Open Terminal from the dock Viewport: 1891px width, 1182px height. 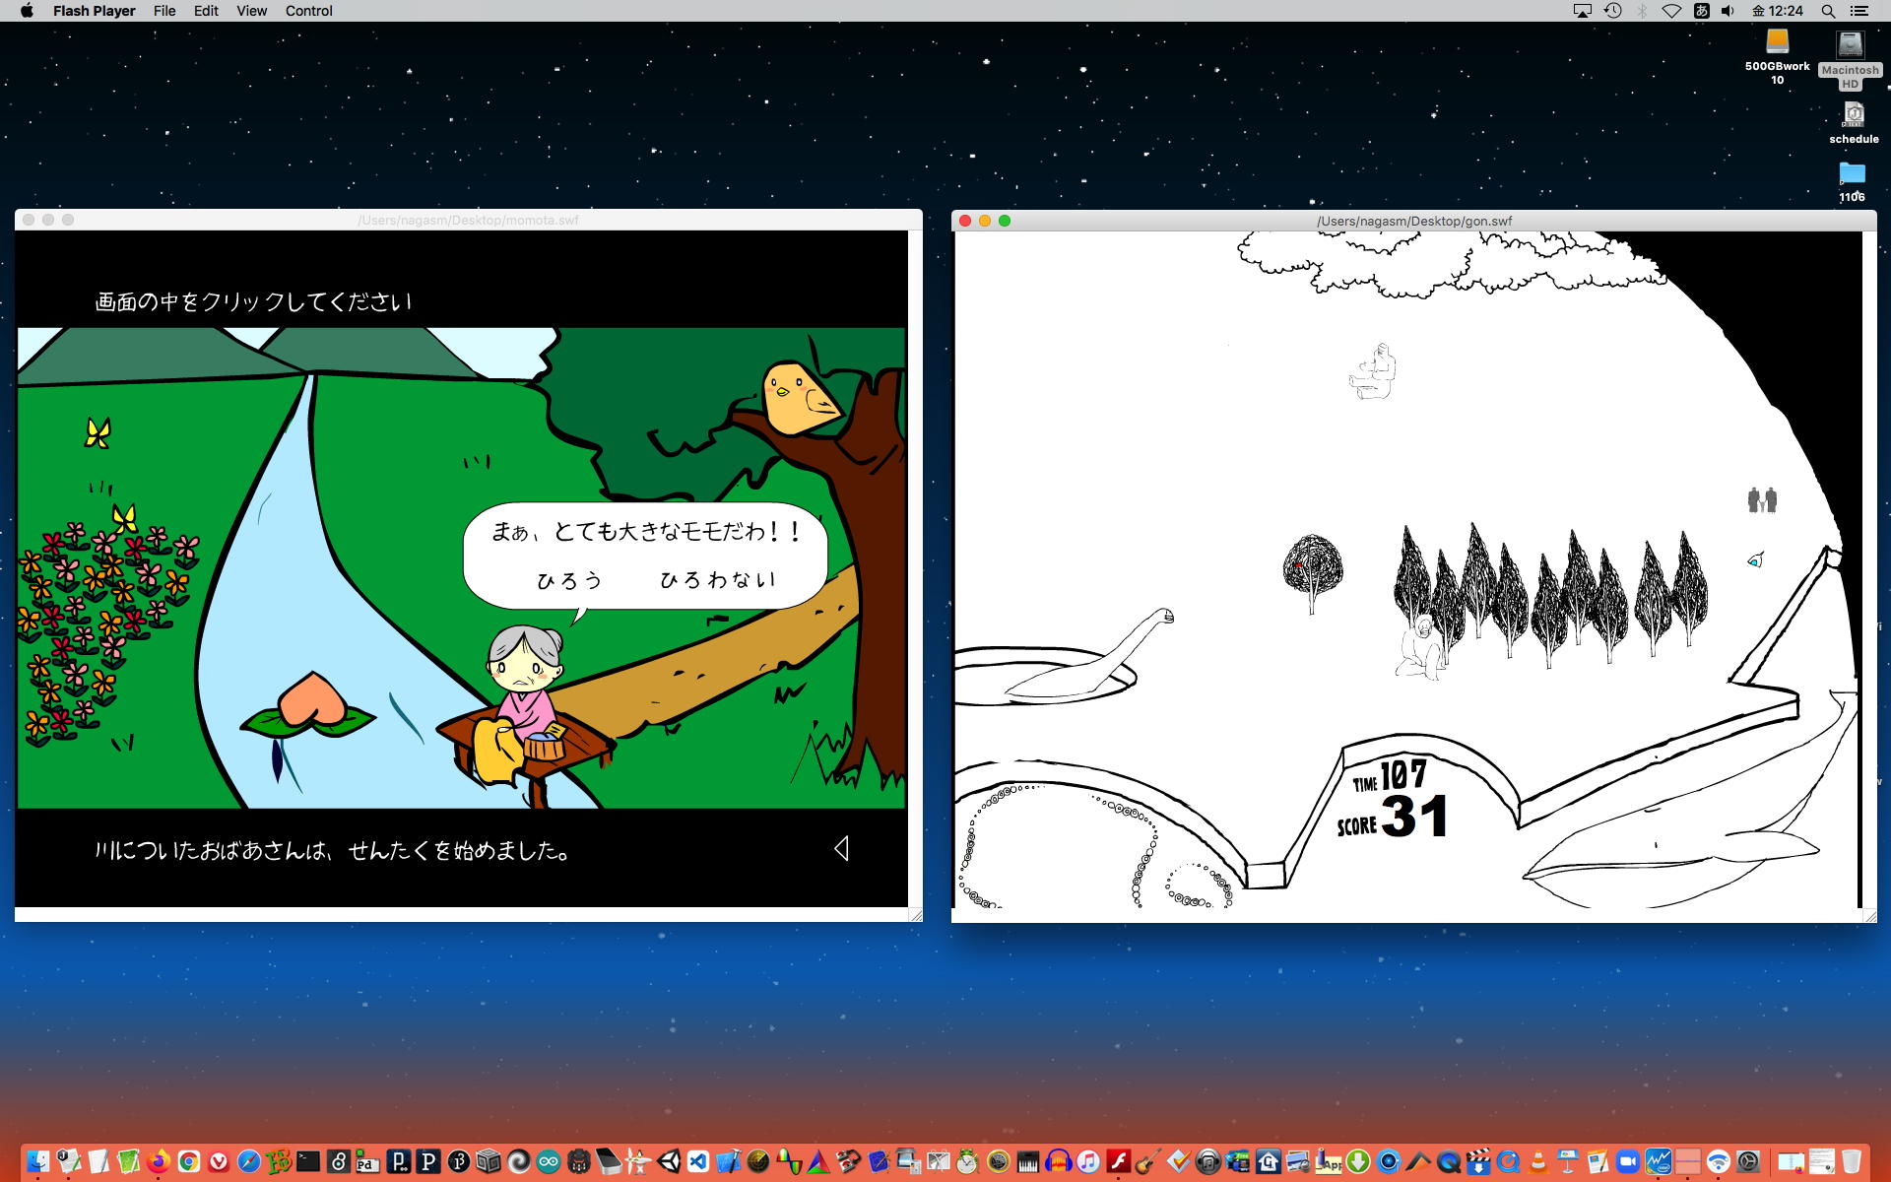pos(308,1161)
